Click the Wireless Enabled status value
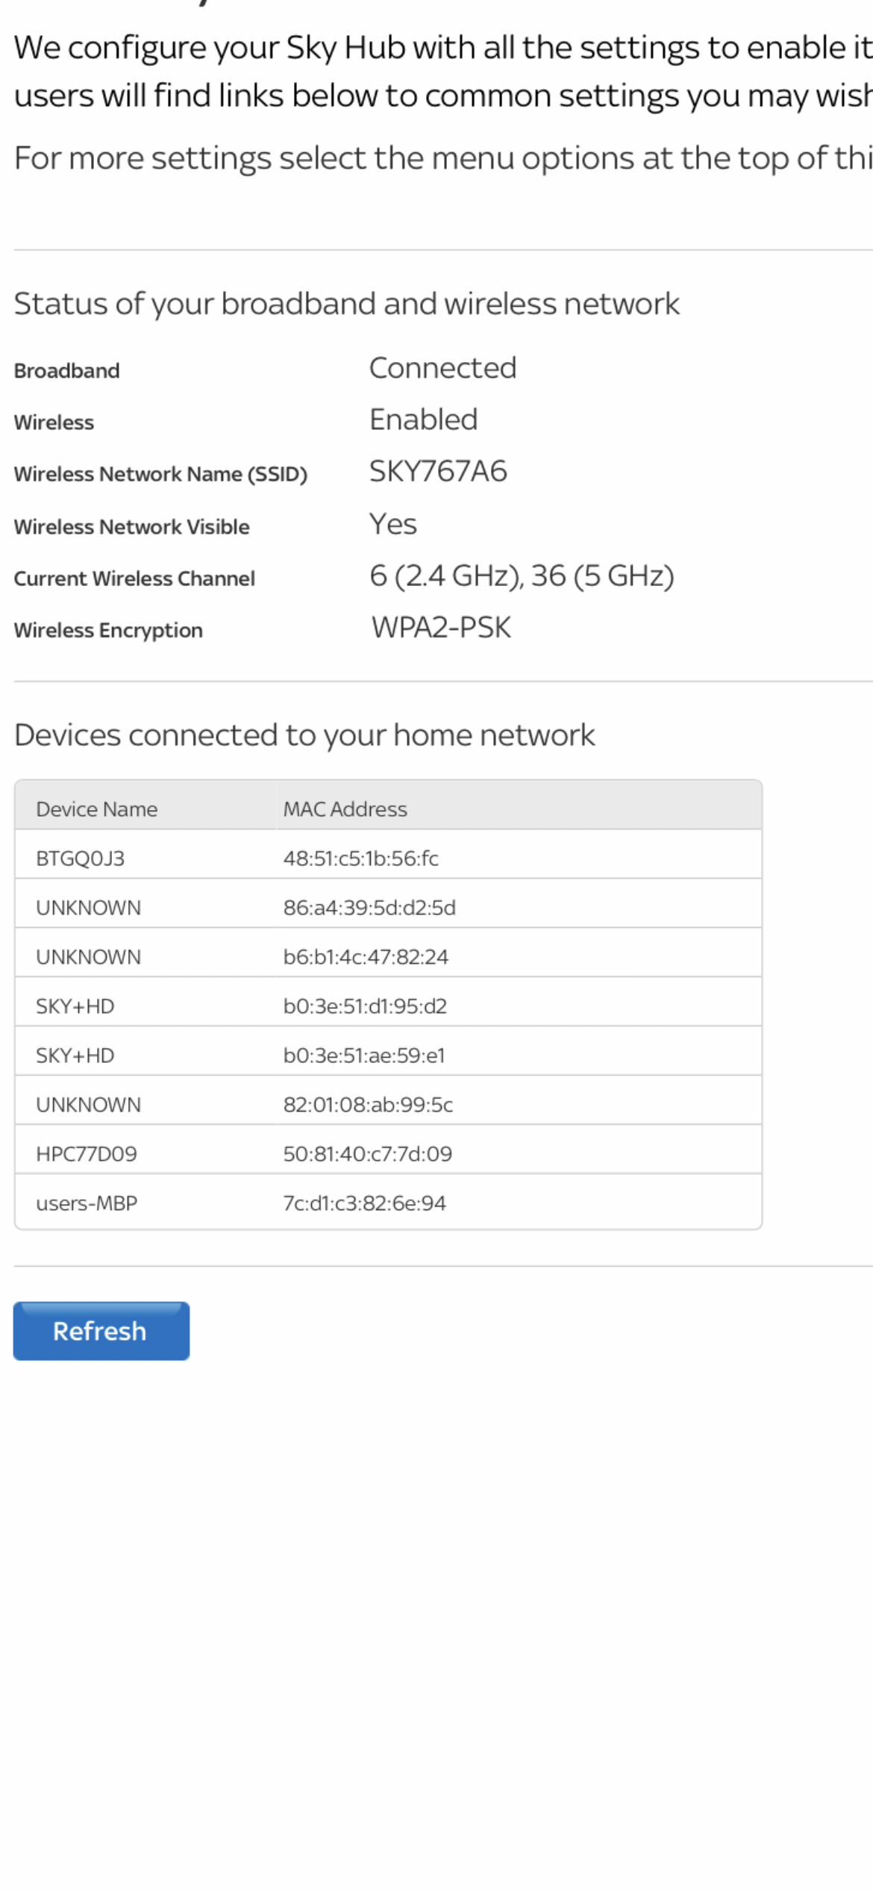Viewport: 873px width, 1890px height. (x=424, y=420)
